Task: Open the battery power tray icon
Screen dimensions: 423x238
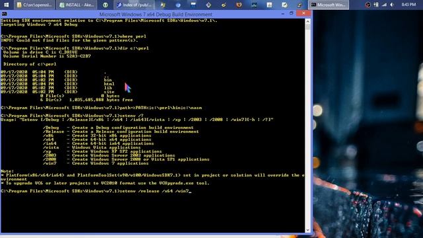Action: [x=376, y=5]
